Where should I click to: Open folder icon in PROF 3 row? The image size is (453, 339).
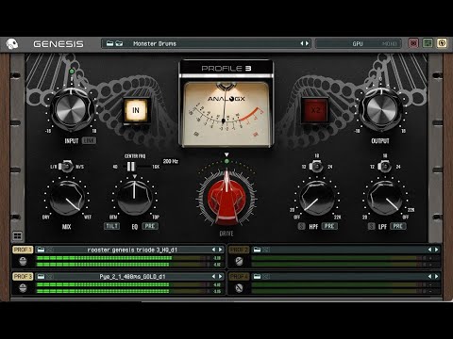(41, 277)
